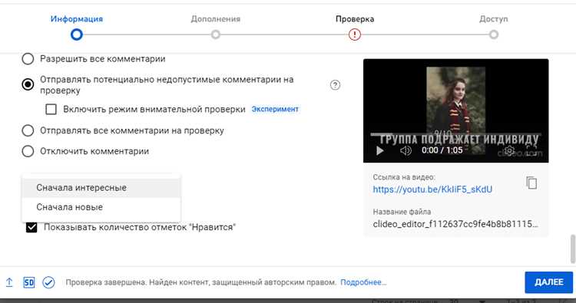The height and width of the screenshot is (303, 576).
Task: Select the radio for potentially inappropriate comments review
Action: (x=28, y=84)
